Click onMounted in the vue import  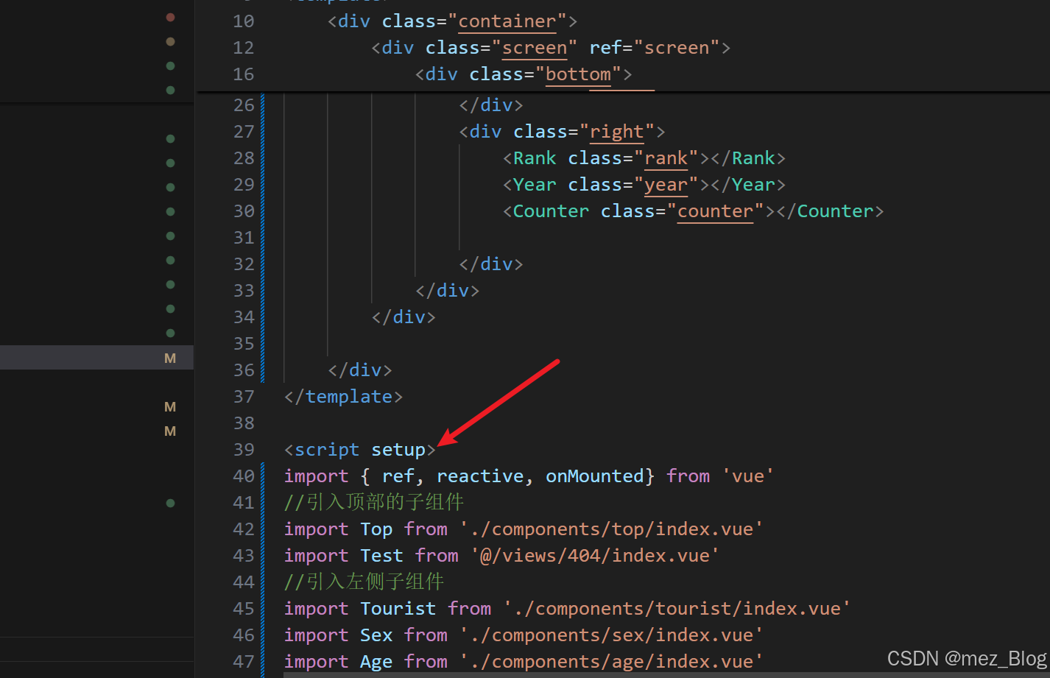click(595, 476)
